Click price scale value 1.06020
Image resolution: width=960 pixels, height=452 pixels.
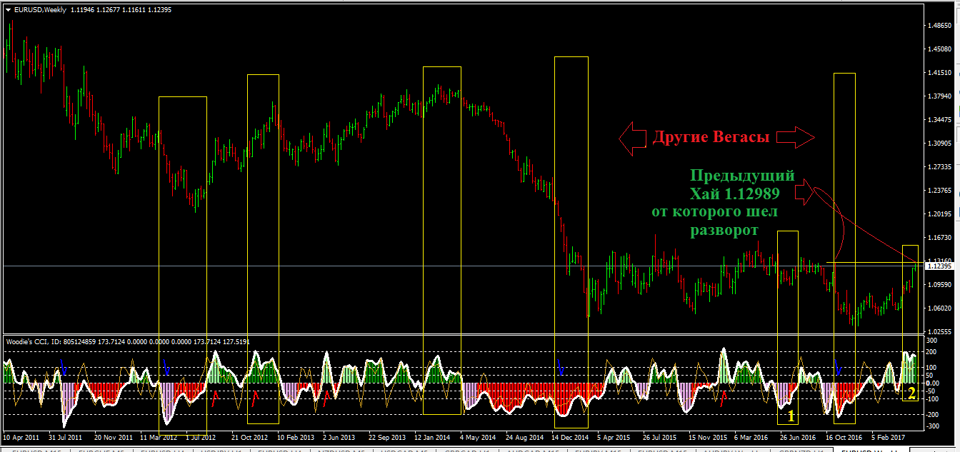(939, 308)
